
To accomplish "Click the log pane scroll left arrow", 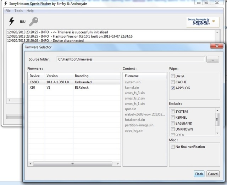I will pos(10,100).
